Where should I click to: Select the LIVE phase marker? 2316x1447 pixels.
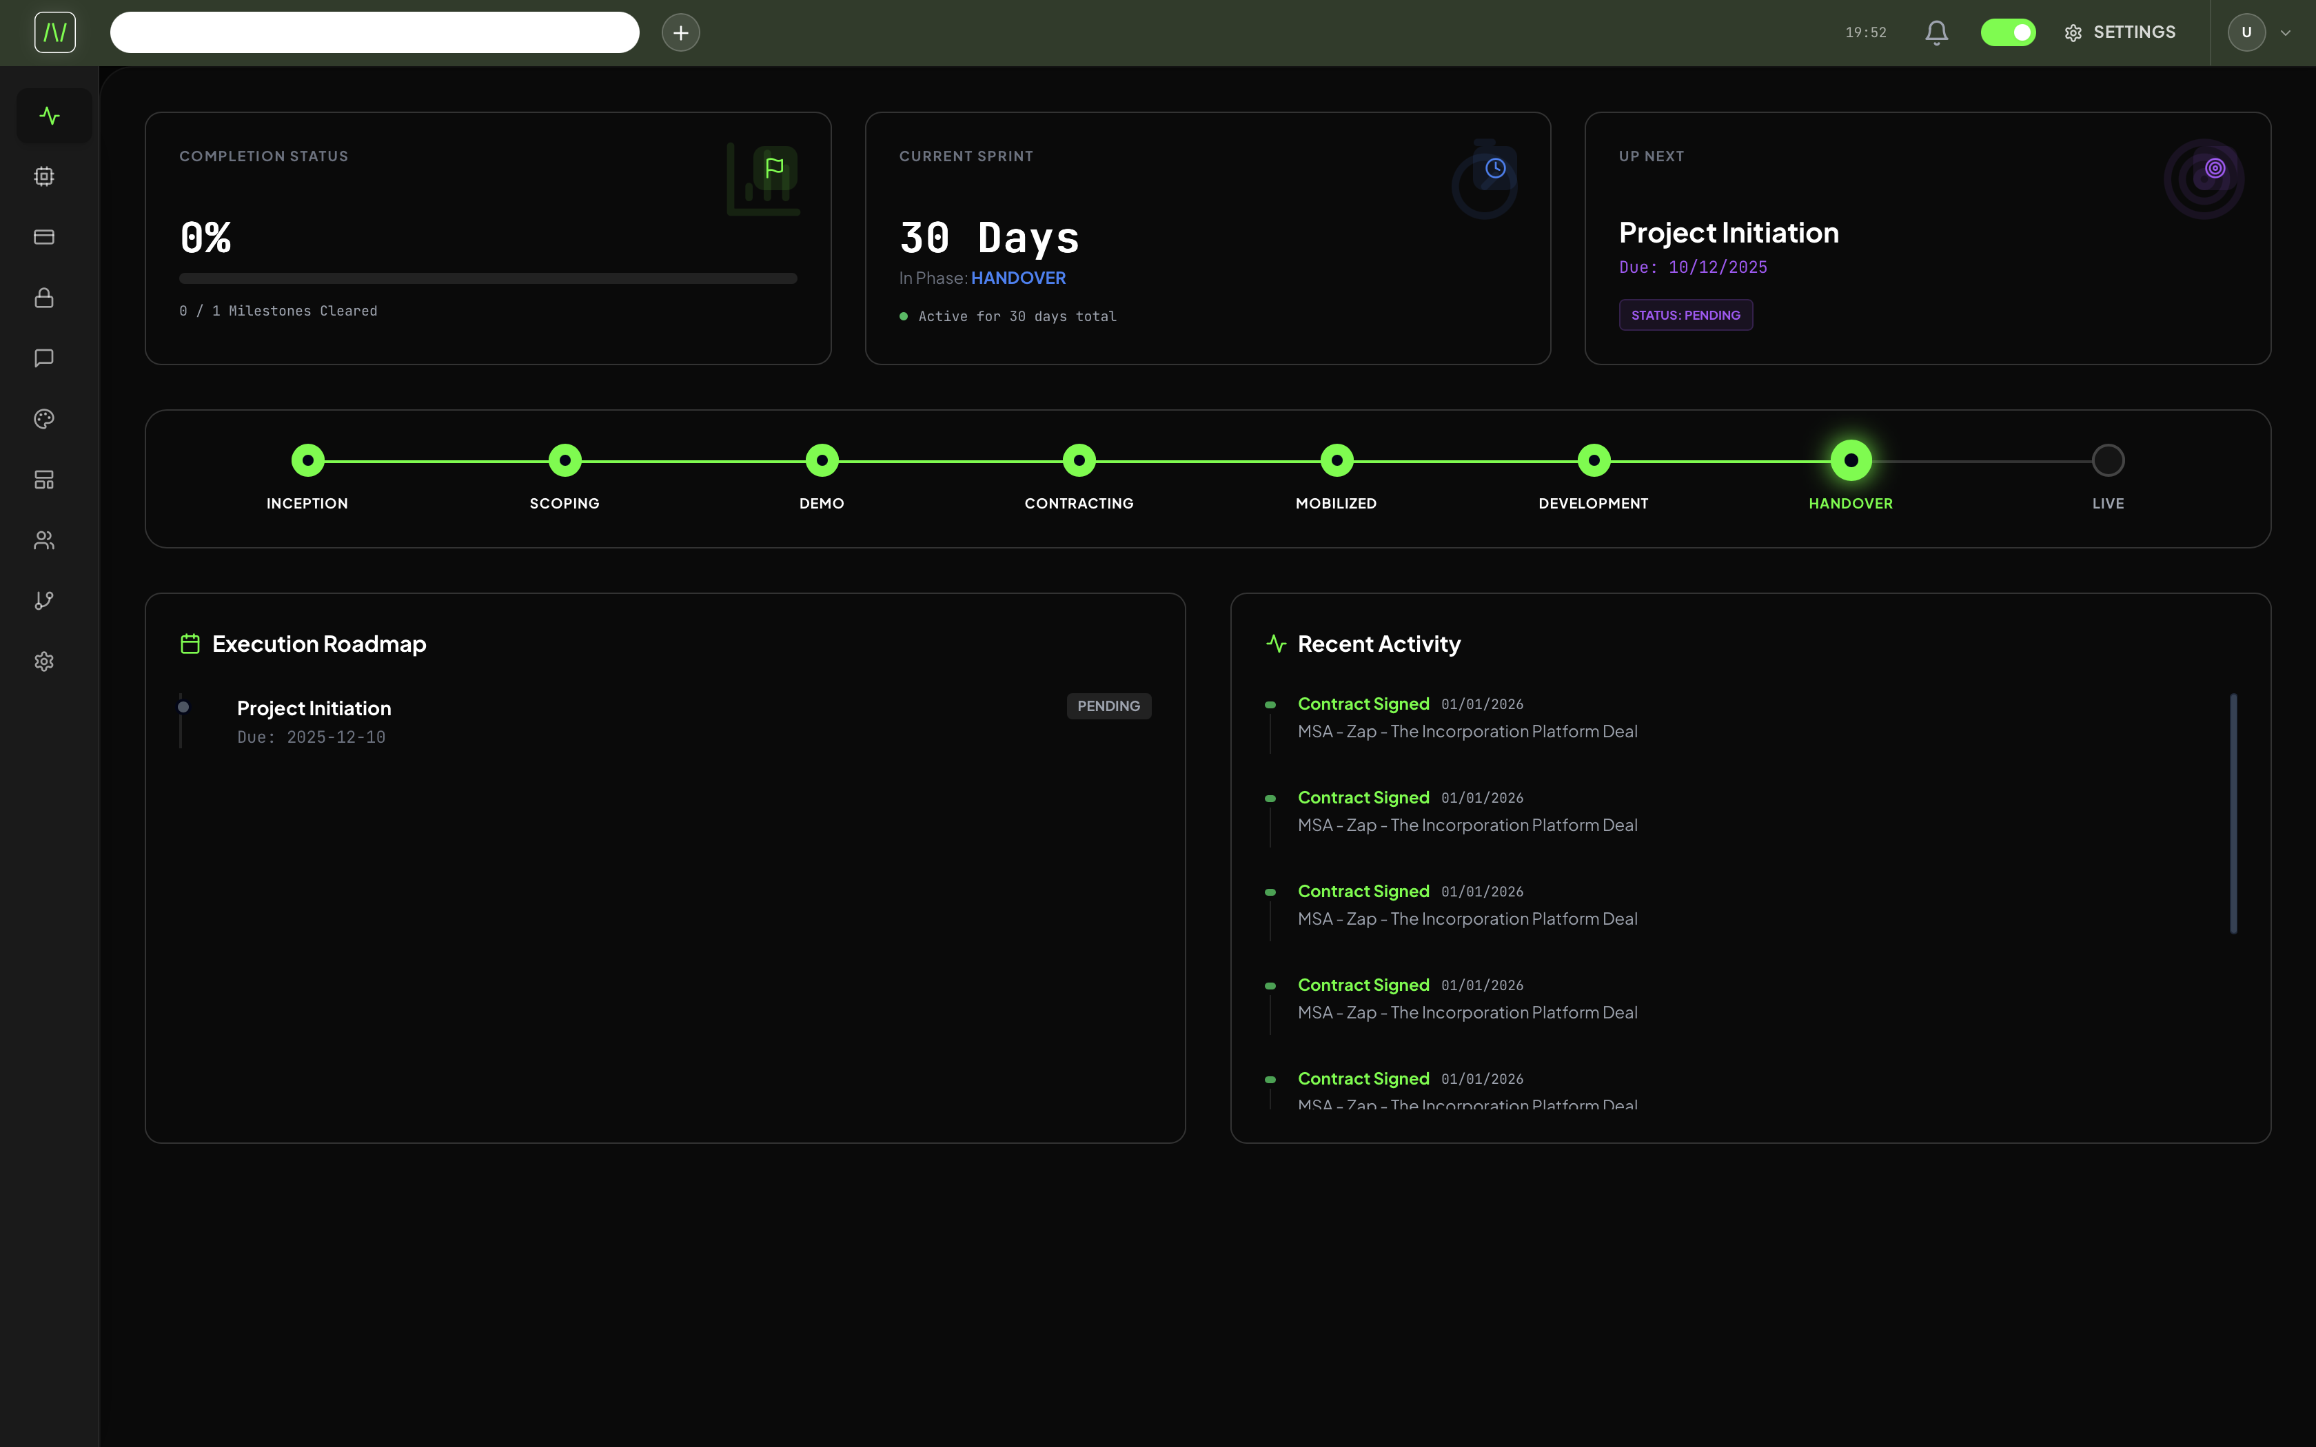[x=2107, y=461]
